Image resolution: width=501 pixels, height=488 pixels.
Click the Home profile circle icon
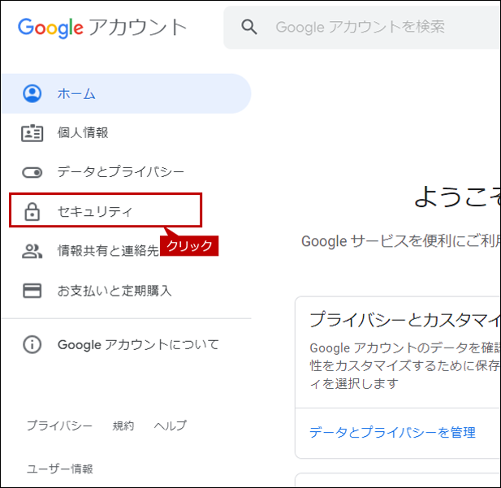pyautogui.click(x=32, y=93)
